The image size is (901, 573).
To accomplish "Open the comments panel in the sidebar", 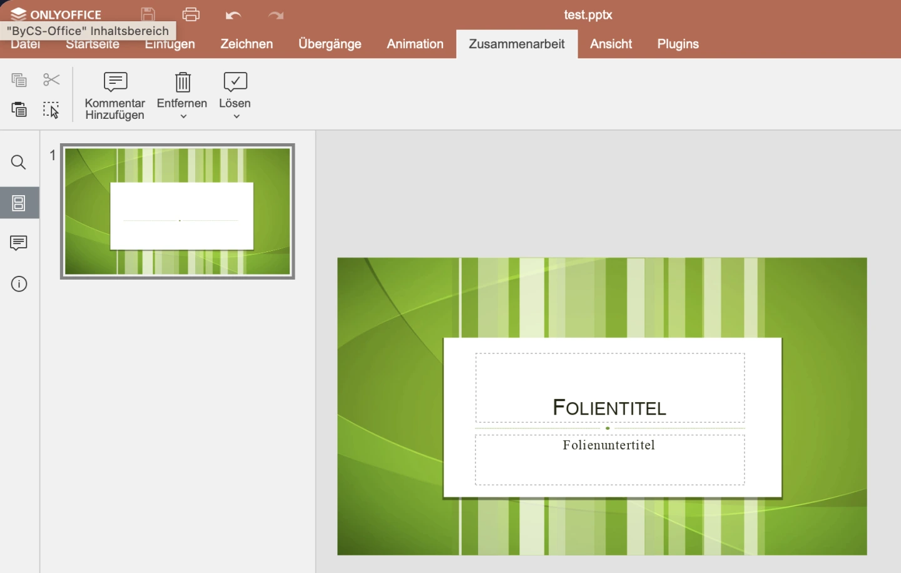I will 19,243.
